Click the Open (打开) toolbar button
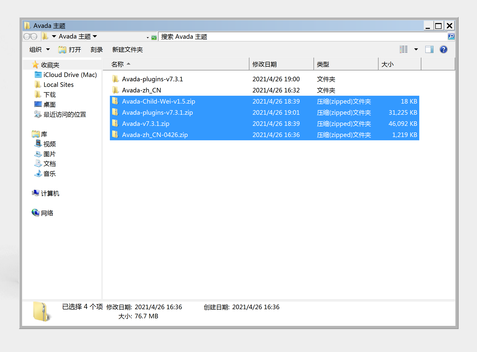 [70, 49]
